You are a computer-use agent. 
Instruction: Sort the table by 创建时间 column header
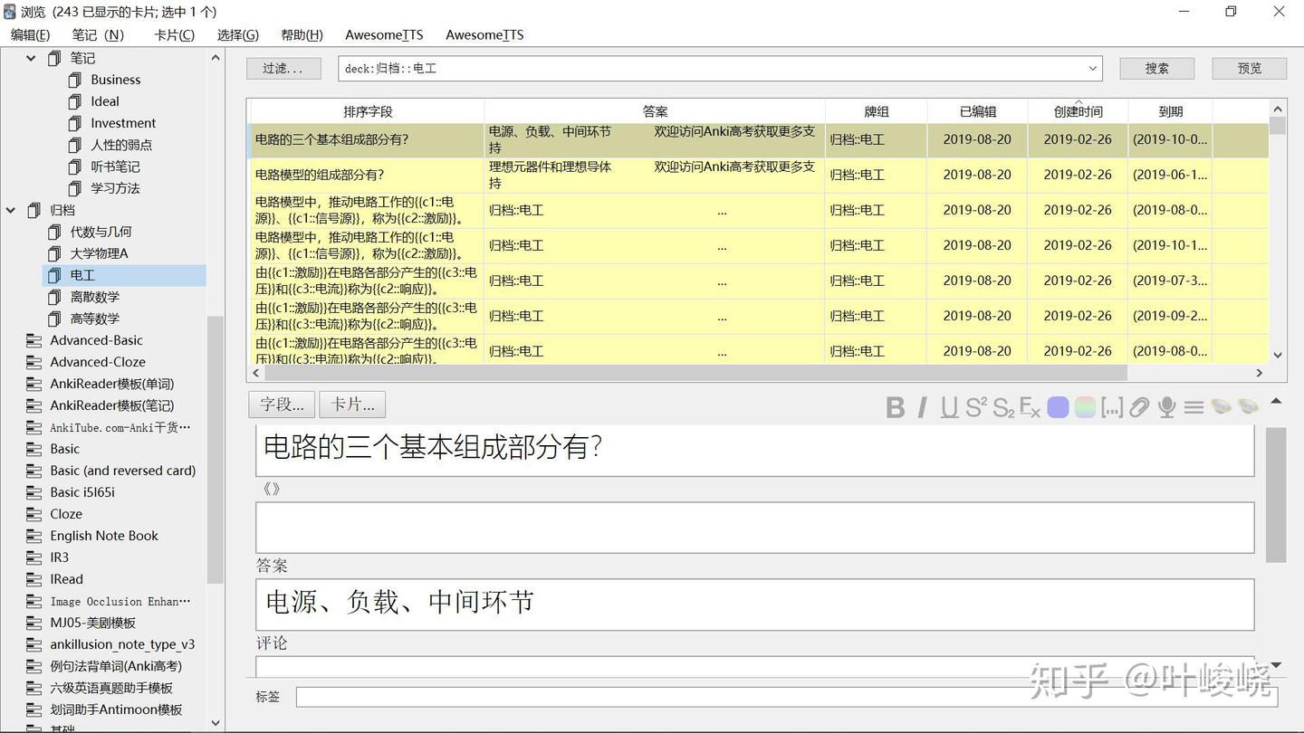1078,111
